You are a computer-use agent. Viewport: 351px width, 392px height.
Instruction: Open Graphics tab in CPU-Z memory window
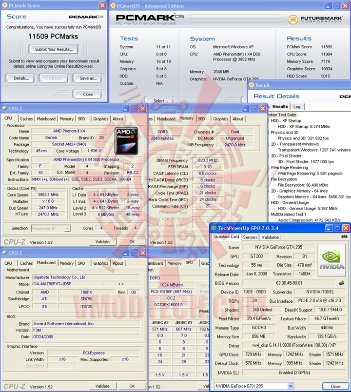pos(221,119)
